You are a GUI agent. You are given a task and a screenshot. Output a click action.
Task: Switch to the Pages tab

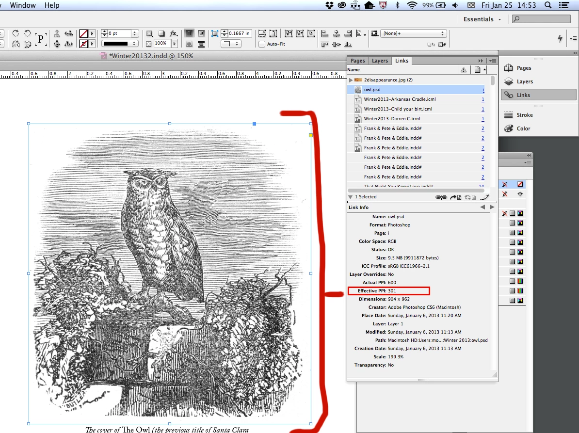357,61
